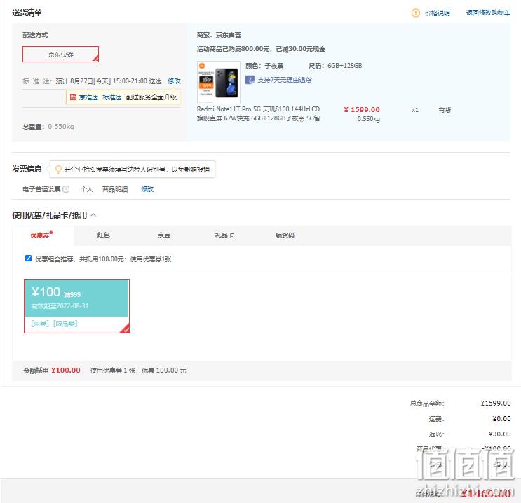The image size is (521, 503).
Task: Click 修改 next to delivery time
Action: [x=174, y=81]
